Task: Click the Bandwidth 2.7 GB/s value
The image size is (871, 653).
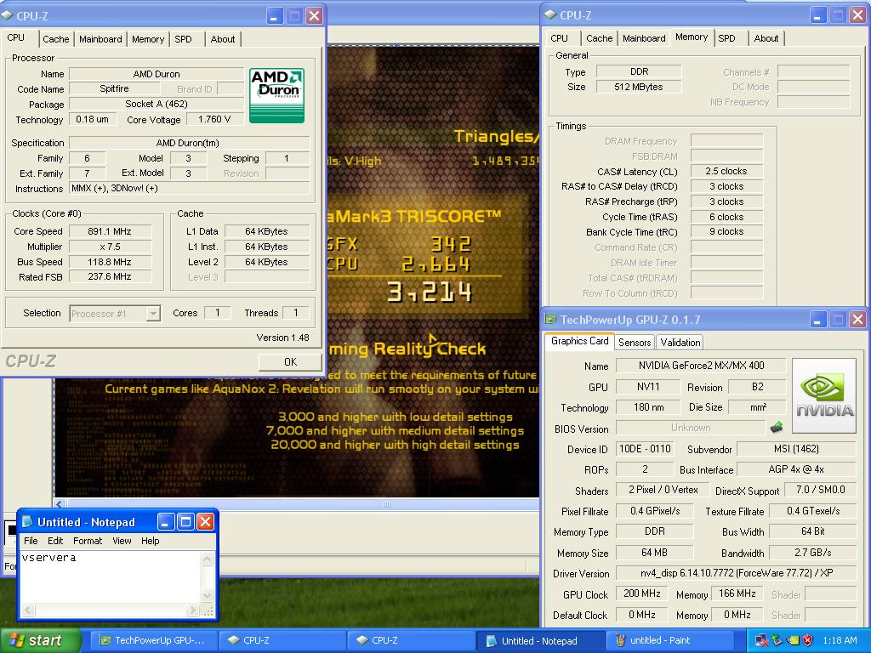Action: 813,553
